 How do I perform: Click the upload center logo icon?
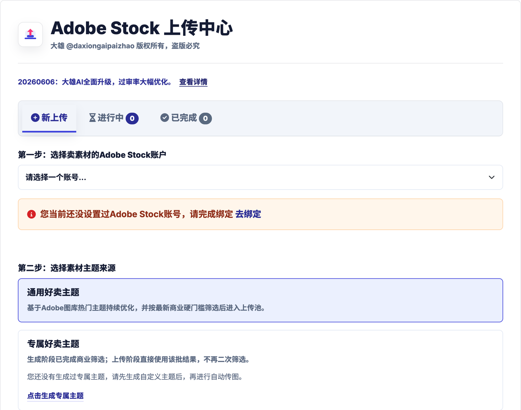click(x=30, y=34)
